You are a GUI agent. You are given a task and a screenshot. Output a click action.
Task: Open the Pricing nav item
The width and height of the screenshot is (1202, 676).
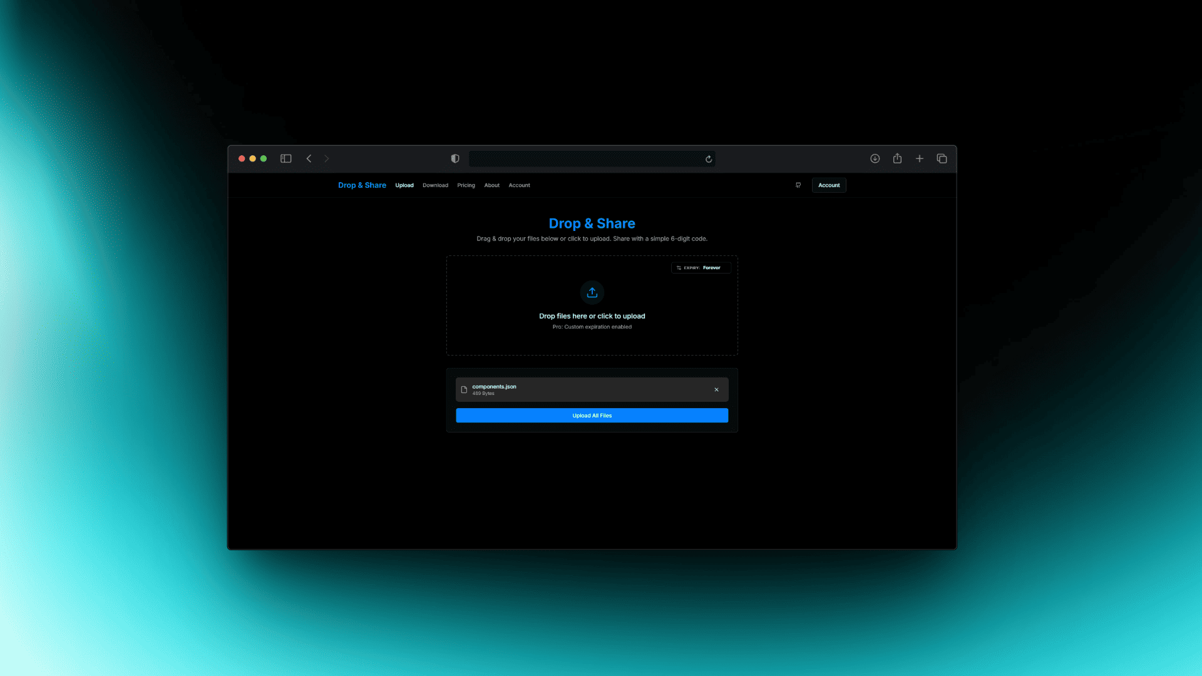pyautogui.click(x=466, y=185)
